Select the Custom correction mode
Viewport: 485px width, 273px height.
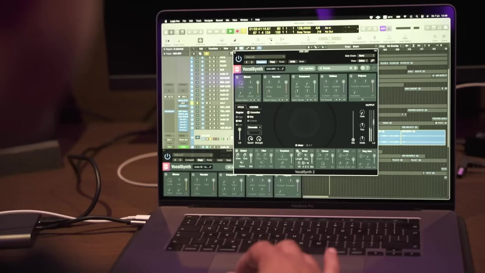point(252,121)
